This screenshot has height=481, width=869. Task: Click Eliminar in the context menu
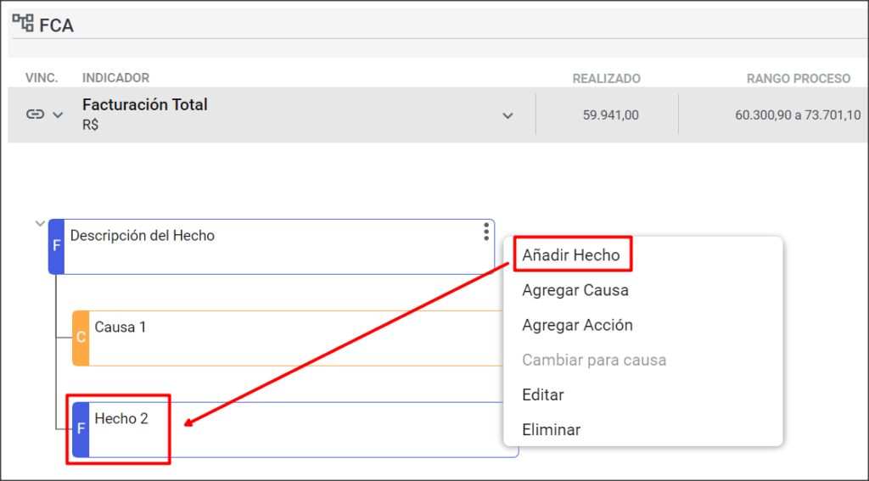(x=552, y=429)
